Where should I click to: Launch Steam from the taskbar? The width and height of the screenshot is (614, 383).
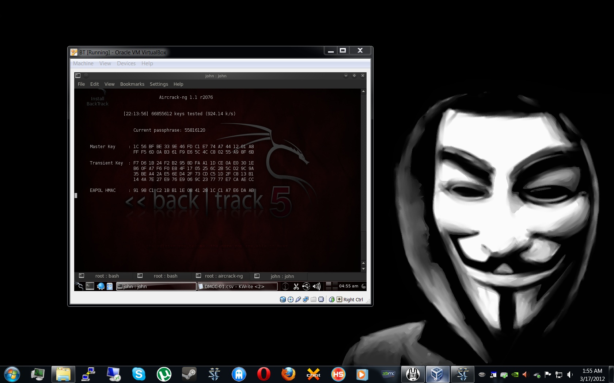click(x=189, y=374)
